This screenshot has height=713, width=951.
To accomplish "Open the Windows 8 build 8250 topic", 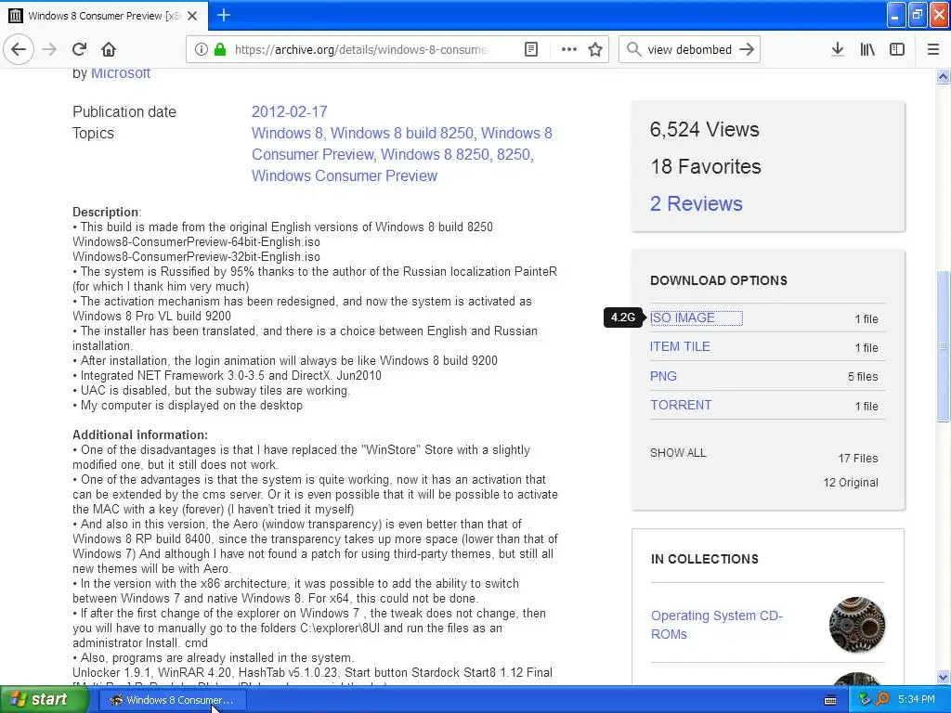I will click(401, 133).
